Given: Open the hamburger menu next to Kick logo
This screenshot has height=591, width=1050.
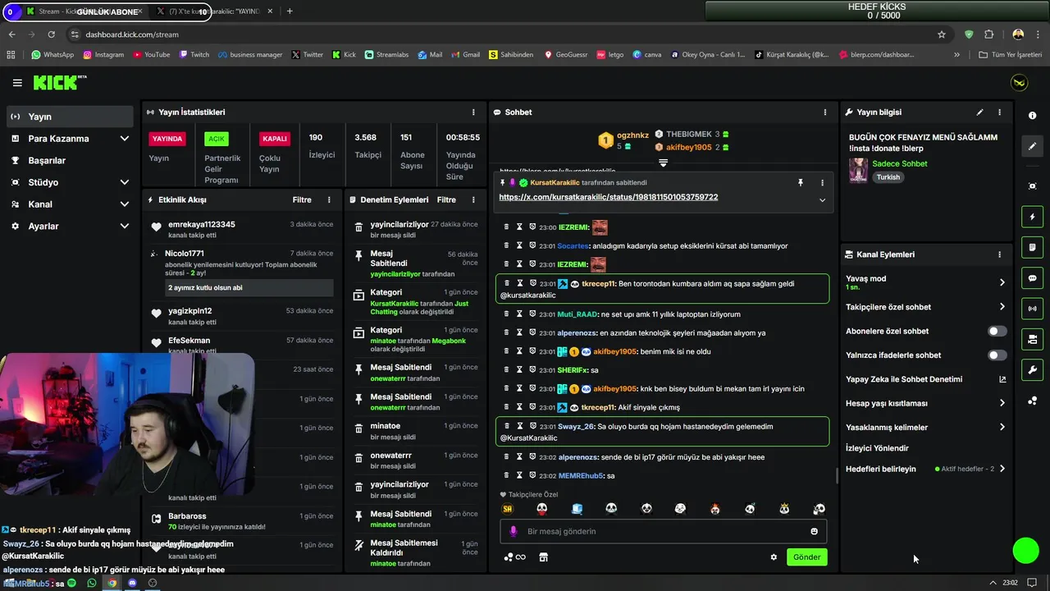Looking at the screenshot, I should (x=17, y=83).
